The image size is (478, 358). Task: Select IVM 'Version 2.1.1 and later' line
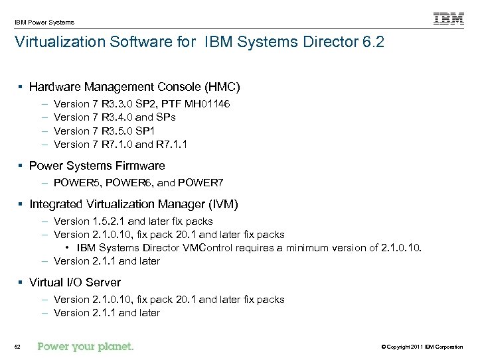[x=107, y=261]
